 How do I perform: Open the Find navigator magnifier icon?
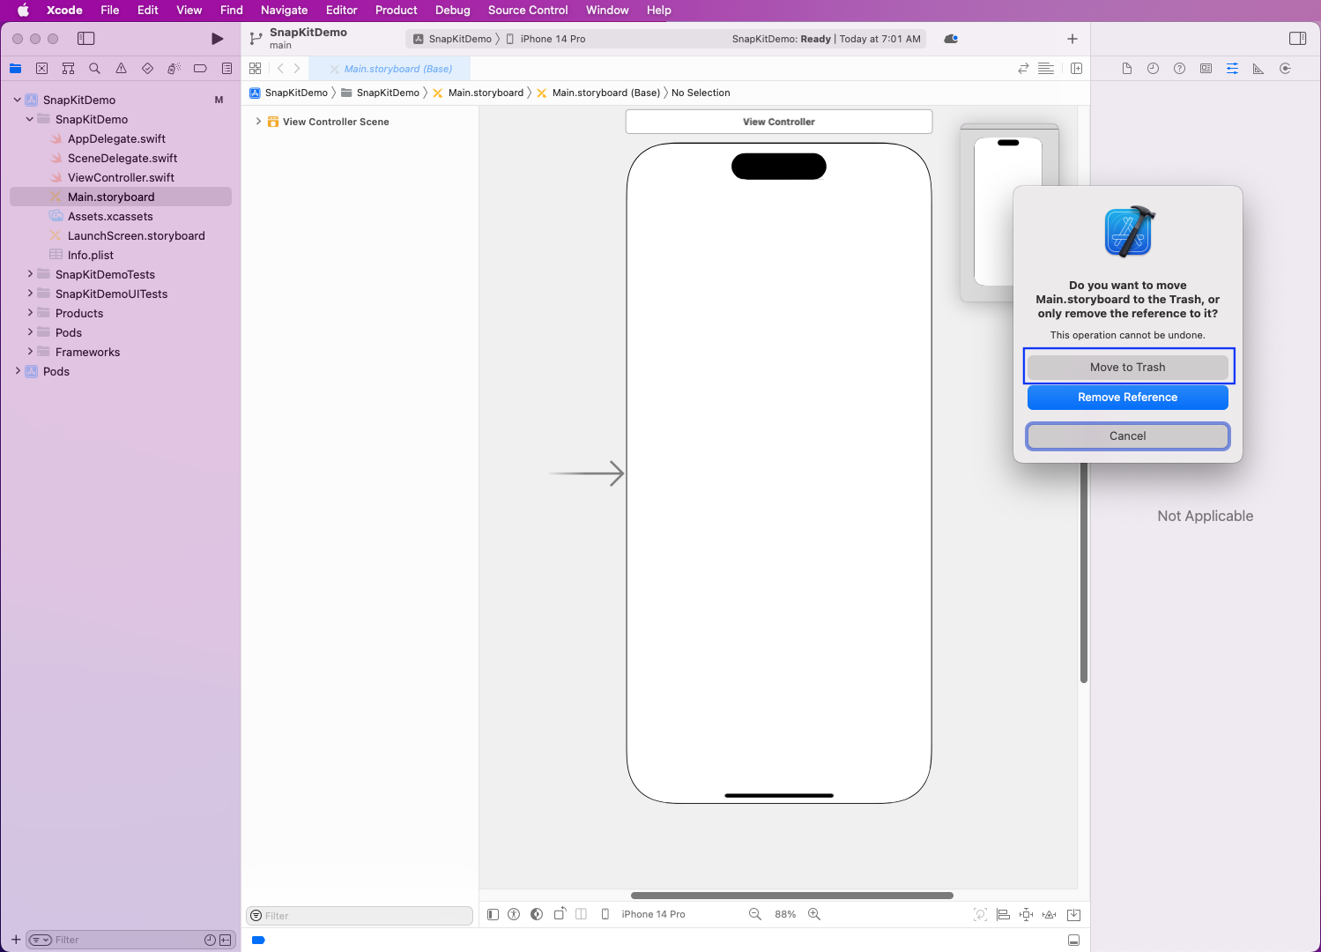94,69
